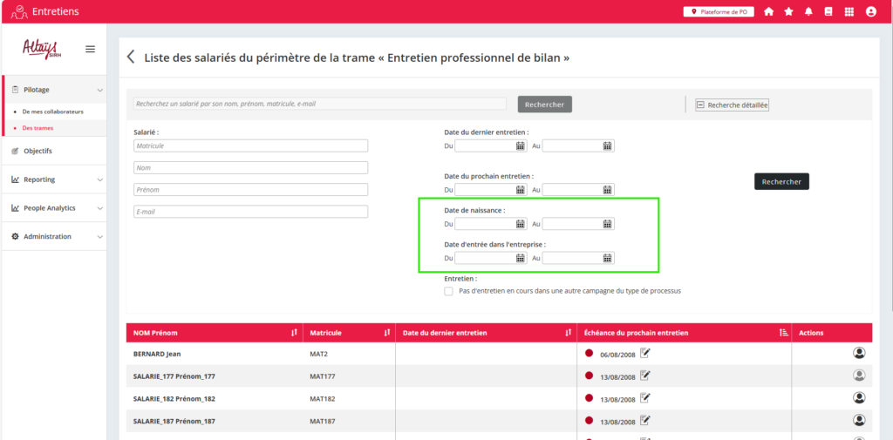Viewport: 893px width, 440px height.
Task: Sort by NOM Prénom column
Action: pyautogui.click(x=294, y=333)
